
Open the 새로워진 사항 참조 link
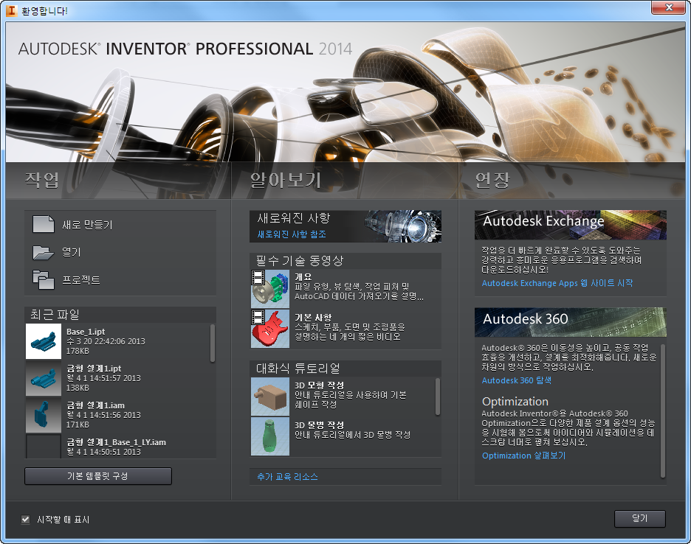tap(292, 234)
